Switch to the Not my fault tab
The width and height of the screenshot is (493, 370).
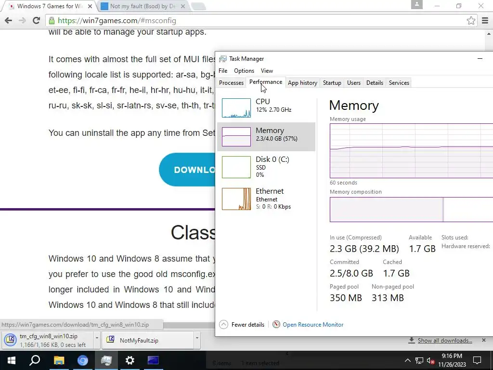tap(143, 6)
